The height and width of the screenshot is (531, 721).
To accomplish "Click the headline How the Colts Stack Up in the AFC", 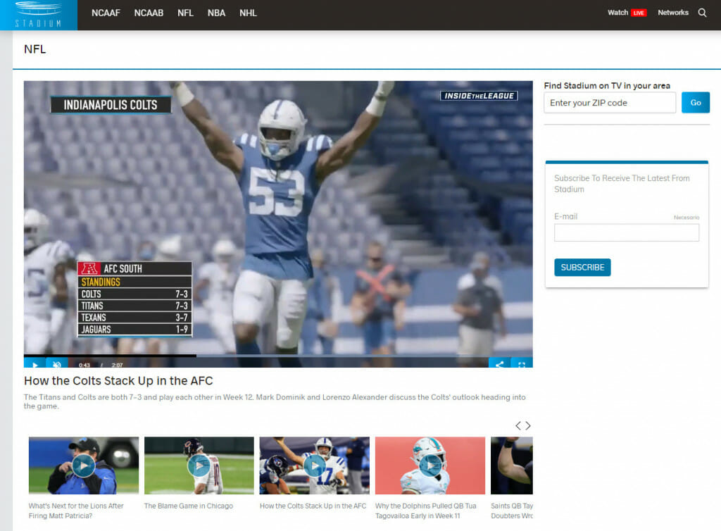I will pyautogui.click(x=118, y=381).
